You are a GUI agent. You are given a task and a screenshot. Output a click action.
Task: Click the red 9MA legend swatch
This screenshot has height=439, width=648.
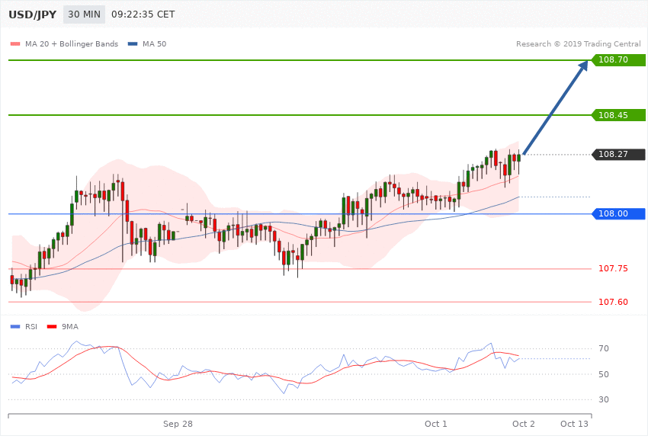coord(52,327)
